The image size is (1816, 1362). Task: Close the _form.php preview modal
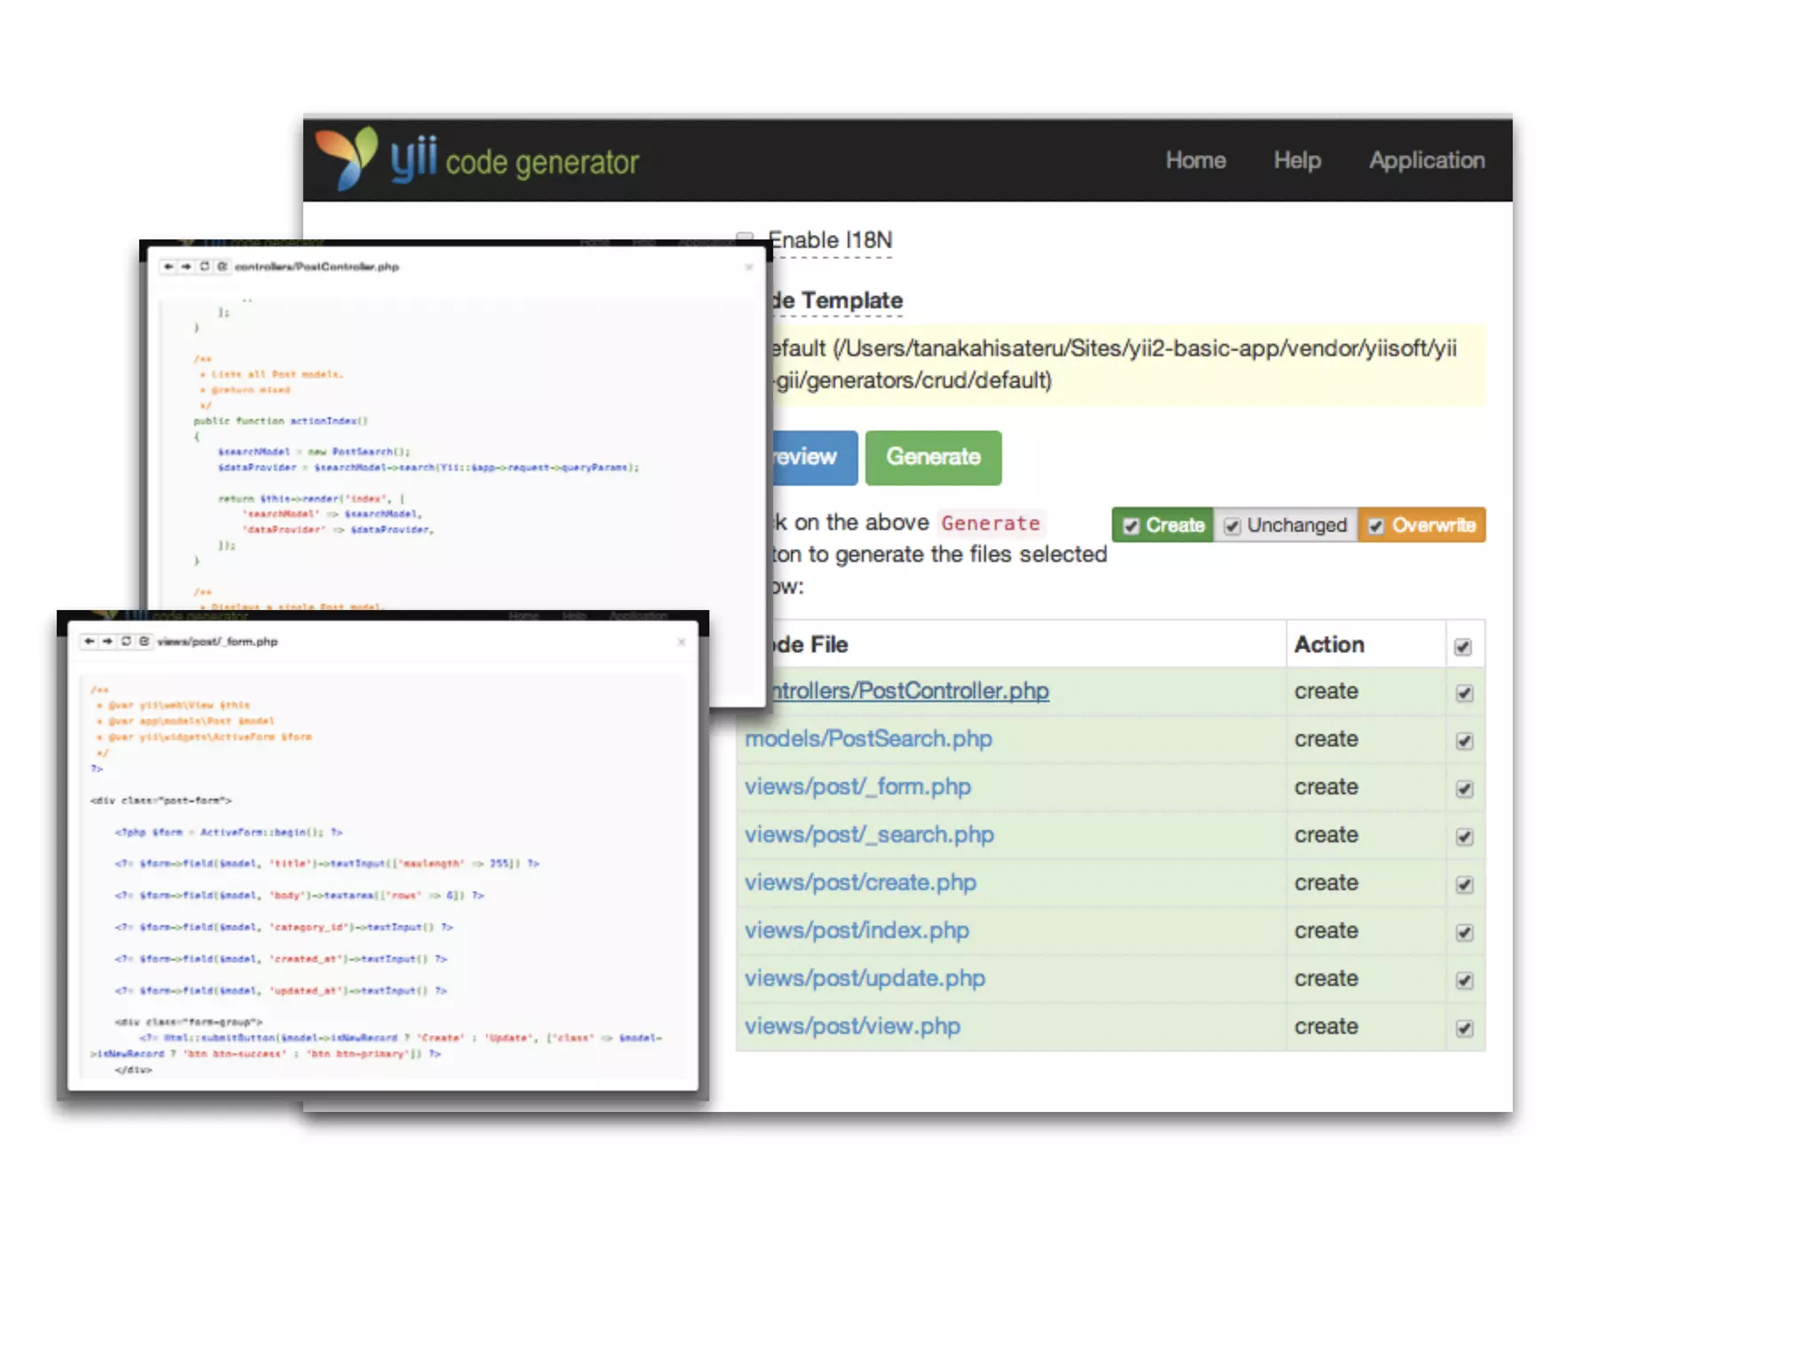coord(681,642)
